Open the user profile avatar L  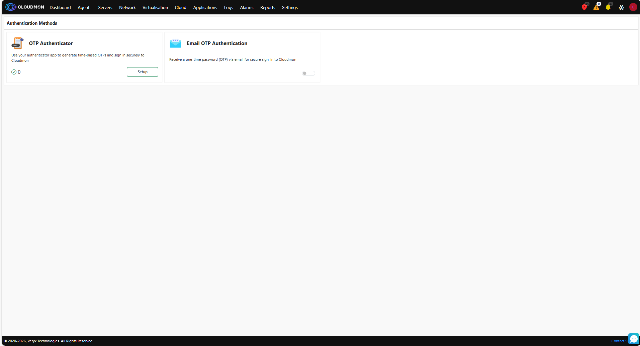pos(633,7)
